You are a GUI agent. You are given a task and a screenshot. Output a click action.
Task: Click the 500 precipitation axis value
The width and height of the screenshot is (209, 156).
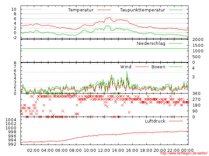tap(196, 57)
